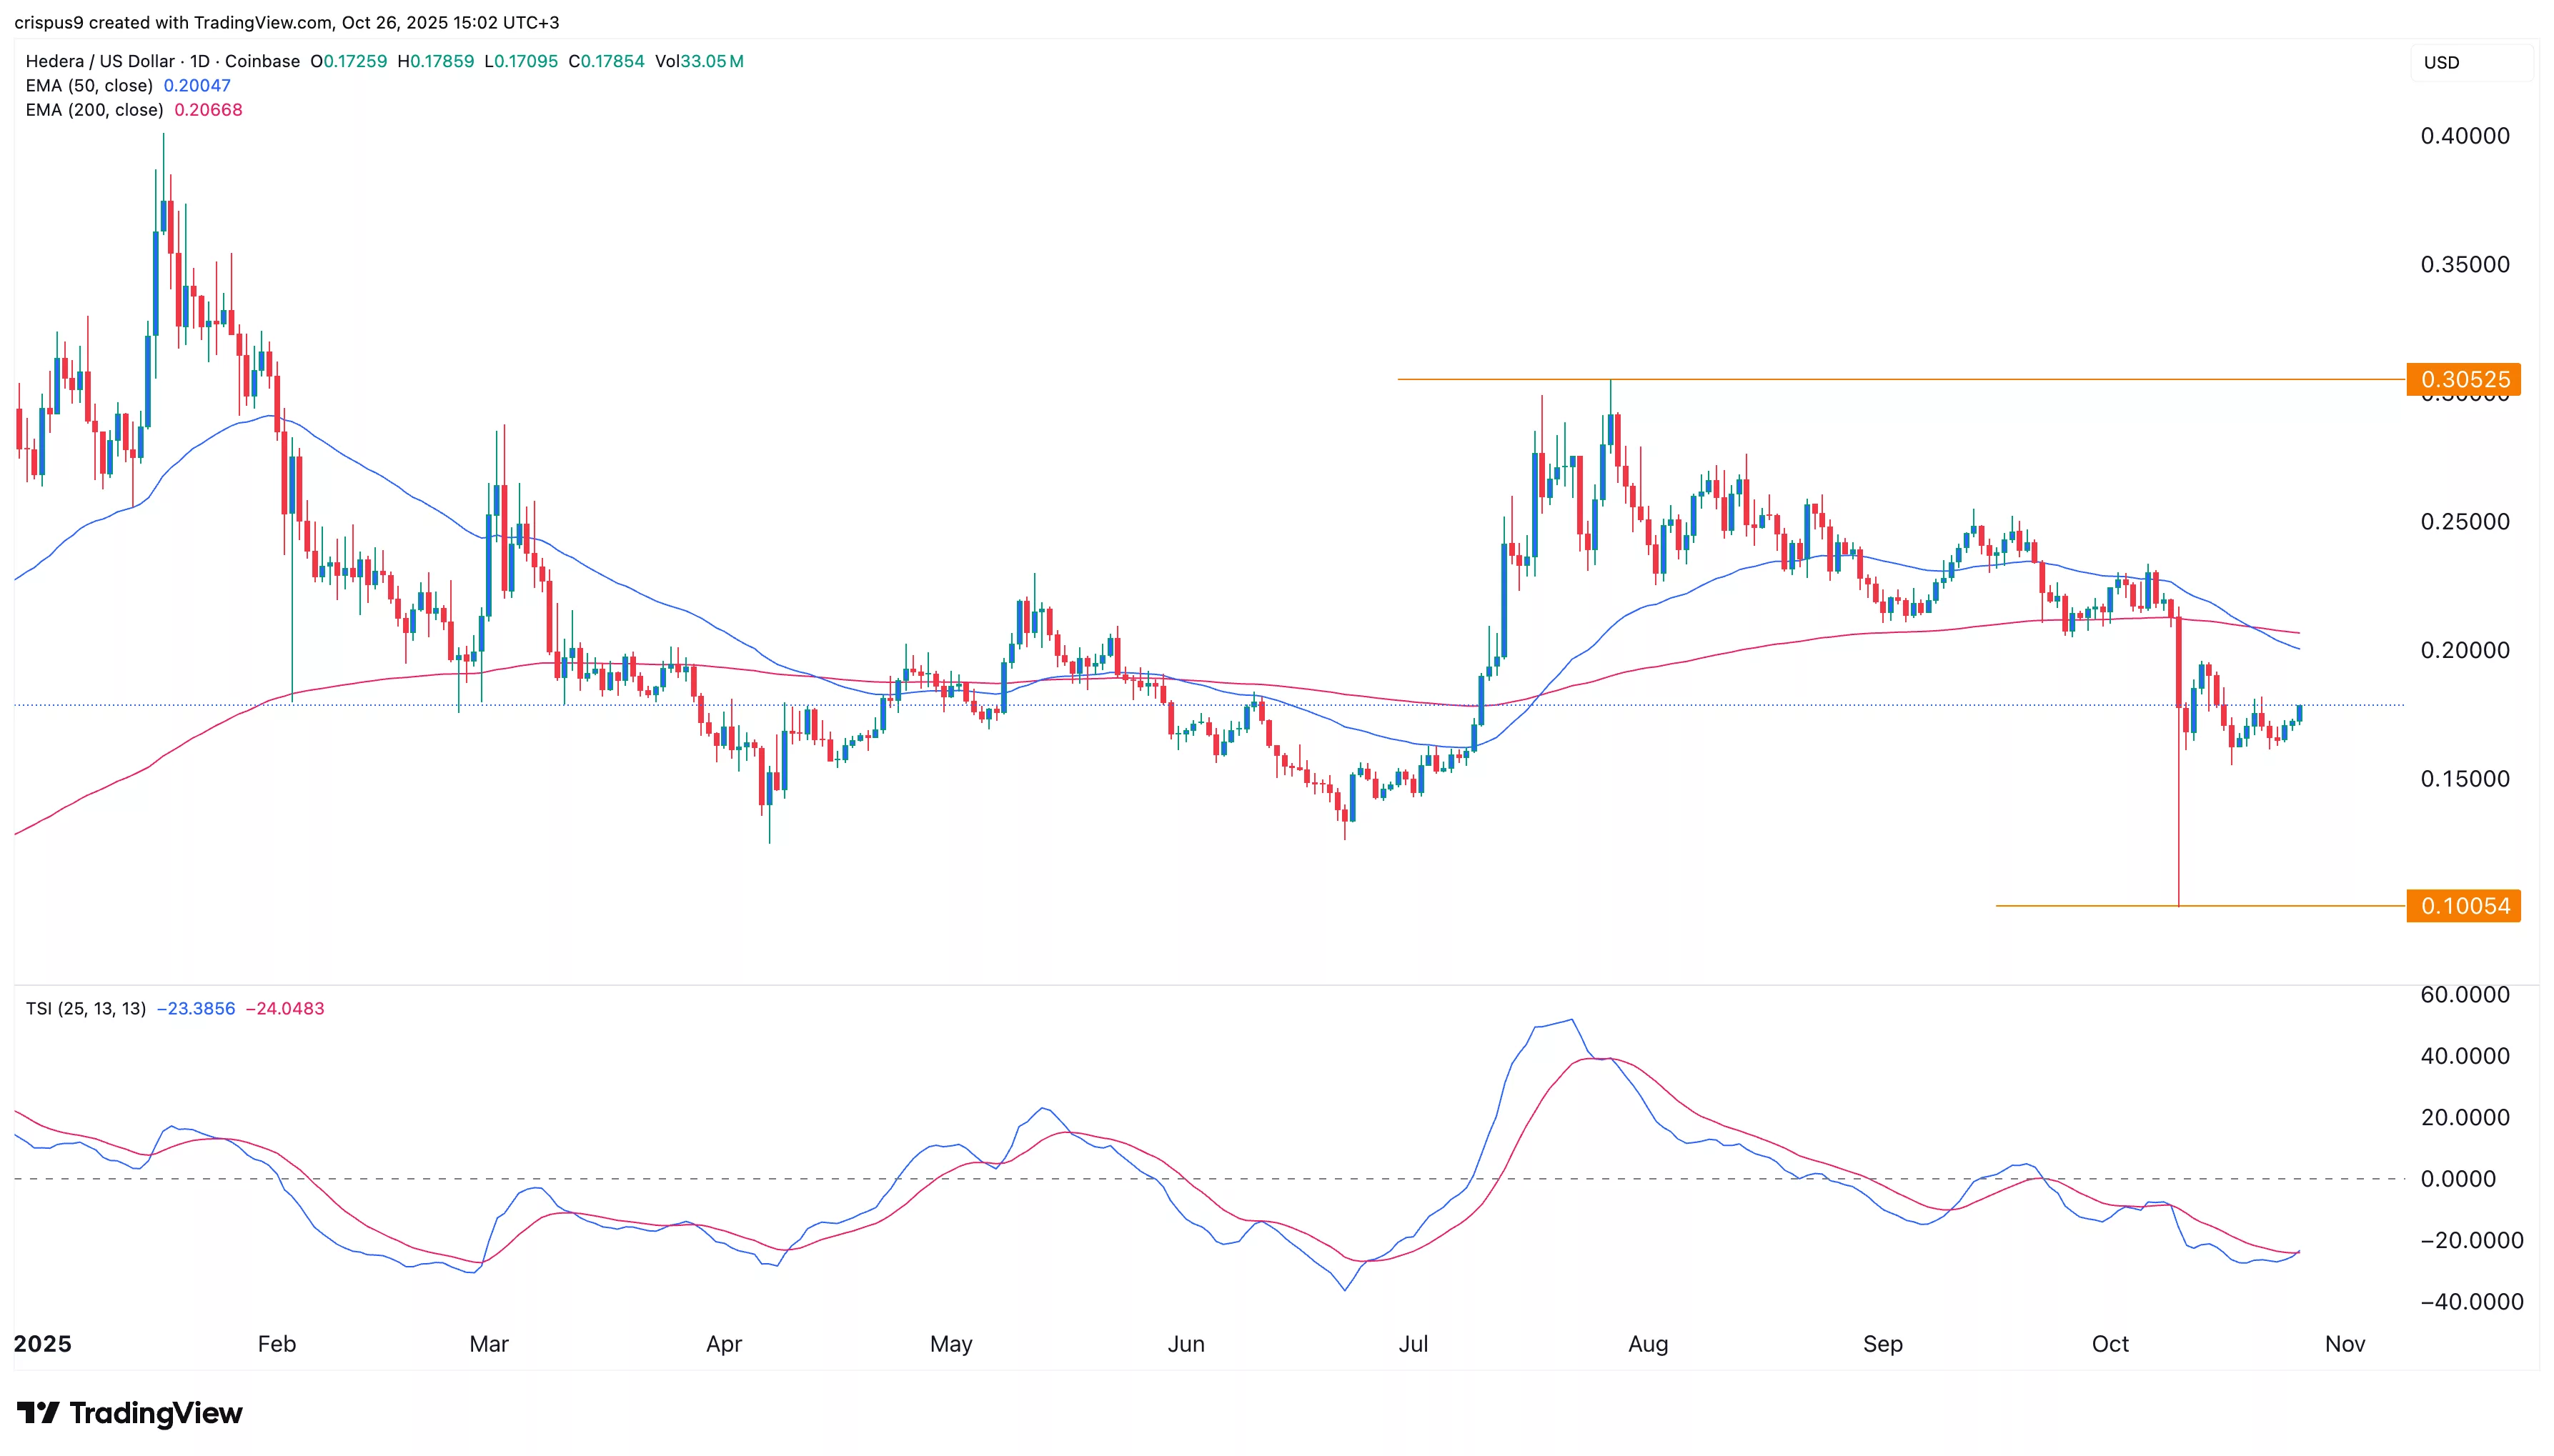
Task: Click the Oct label on the time axis
Action: (2112, 1344)
